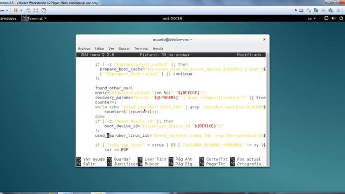Open GNOME Actividades overview
The image size is (345, 194).
point(8,18)
